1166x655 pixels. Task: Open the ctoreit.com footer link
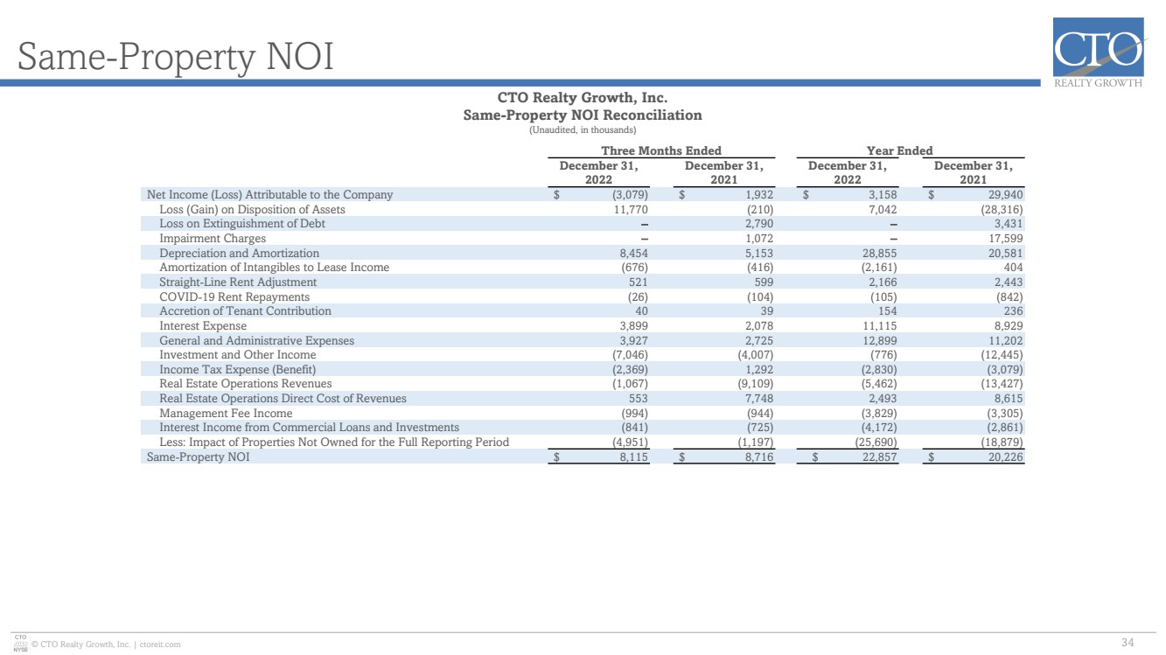(x=159, y=645)
